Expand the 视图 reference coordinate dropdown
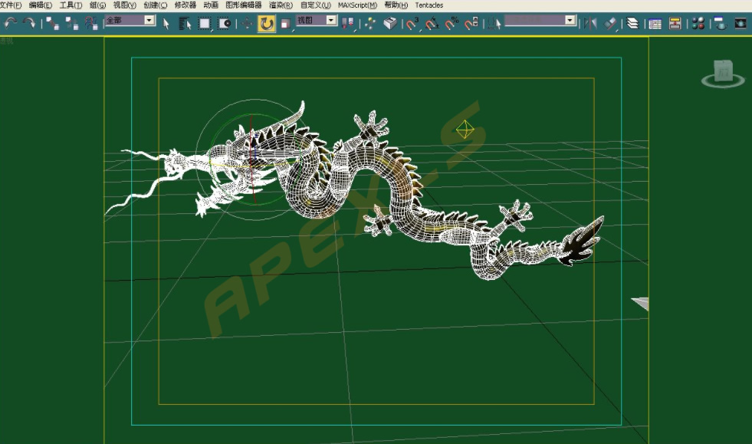The height and width of the screenshot is (444, 752). point(331,20)
